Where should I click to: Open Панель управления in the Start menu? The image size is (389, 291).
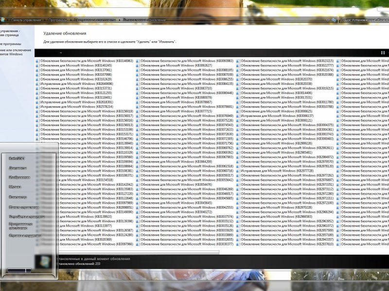(24, 208)
